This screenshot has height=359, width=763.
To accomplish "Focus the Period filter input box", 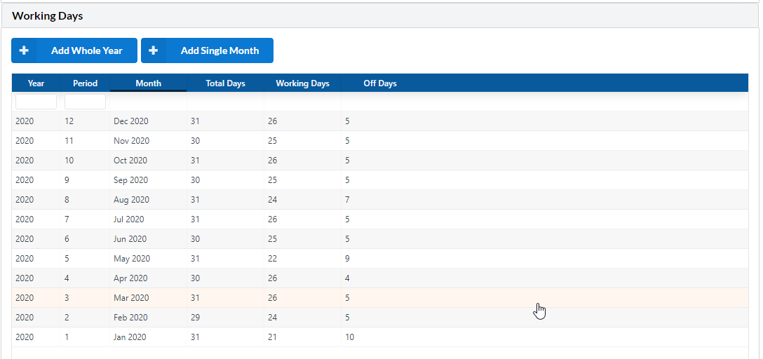I will (x=85, y=102).
